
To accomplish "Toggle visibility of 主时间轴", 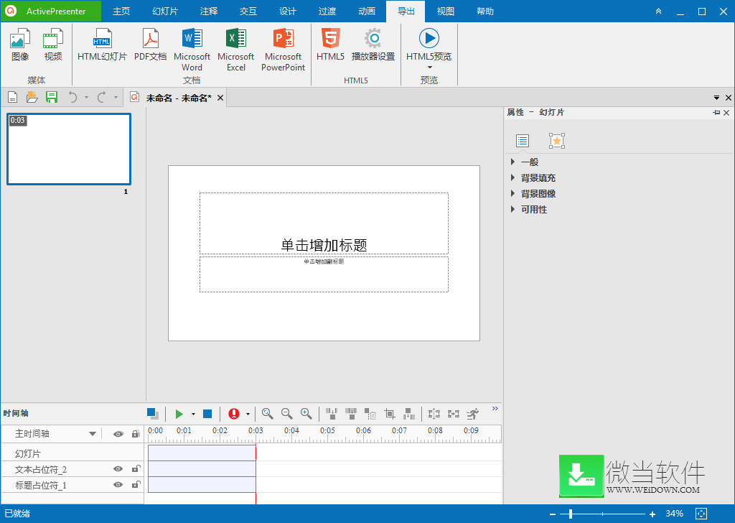I will click(118, 434).
